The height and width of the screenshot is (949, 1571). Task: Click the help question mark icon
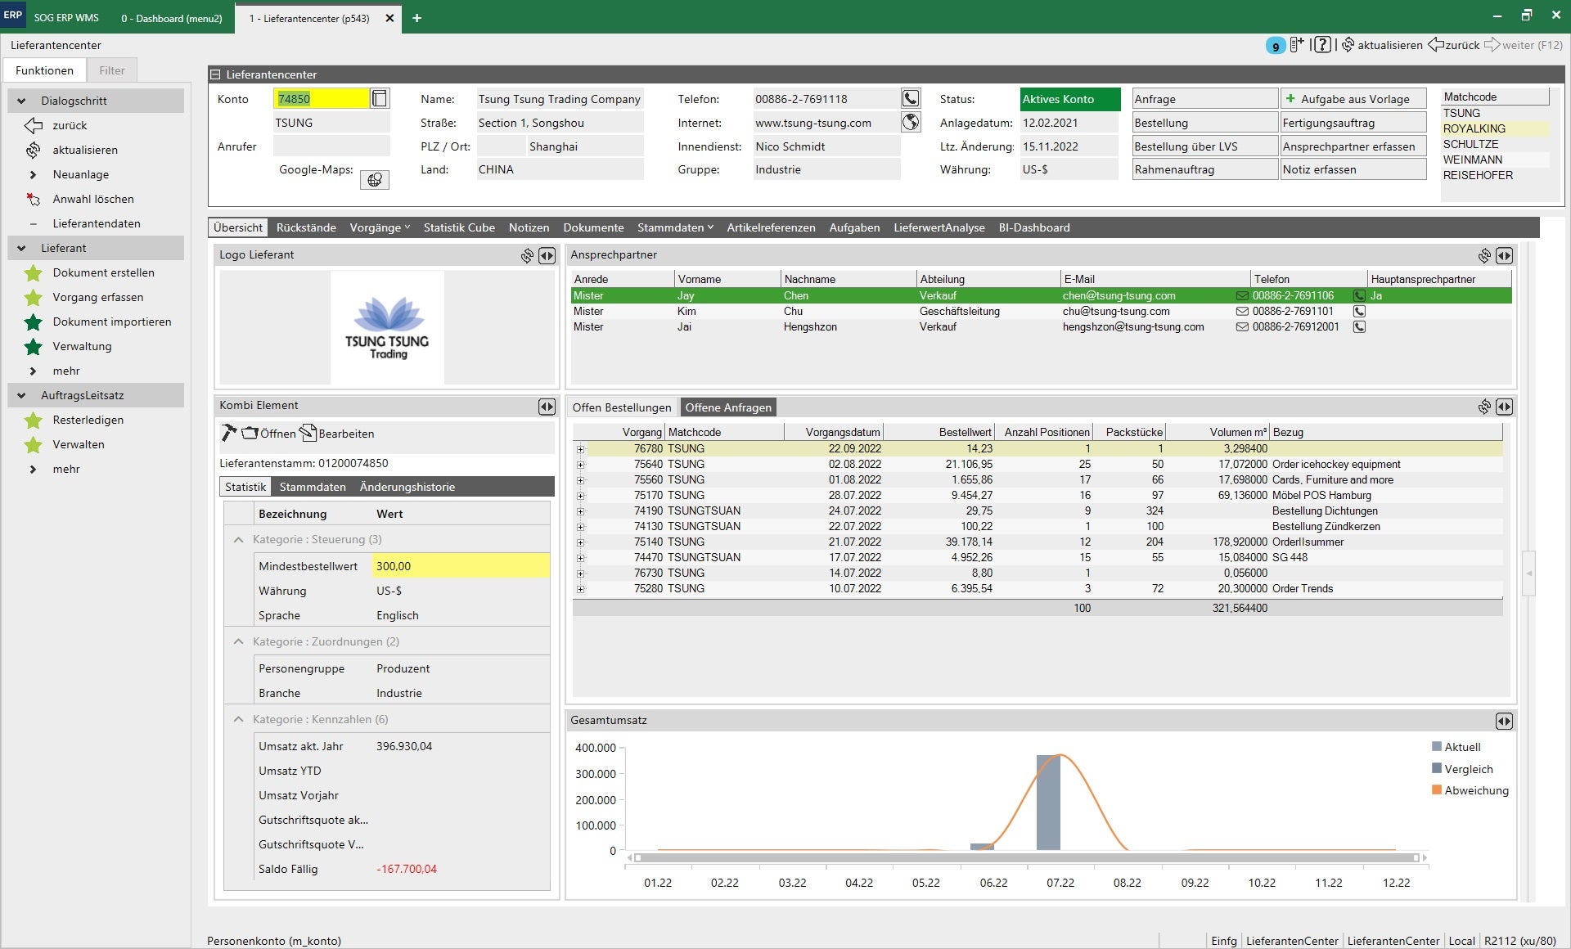click(x=1322, y=45)
